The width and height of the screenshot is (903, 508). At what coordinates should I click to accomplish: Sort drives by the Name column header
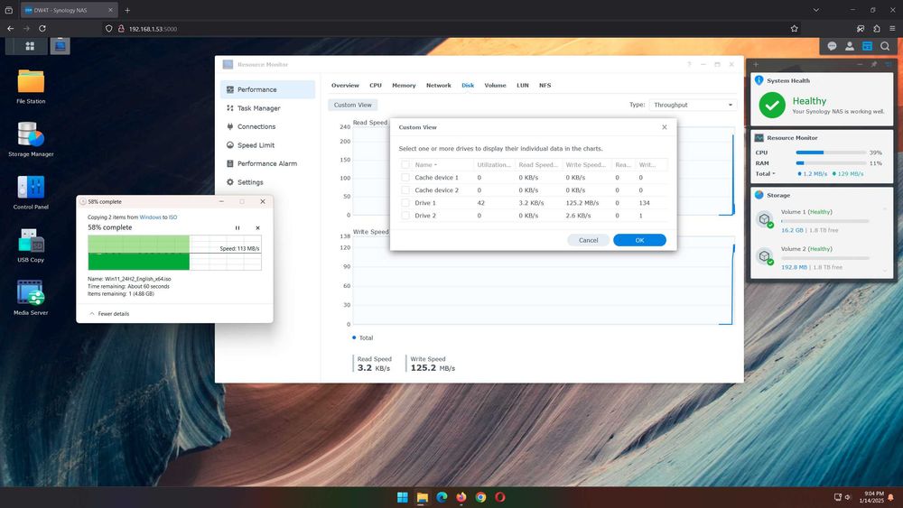425,164
